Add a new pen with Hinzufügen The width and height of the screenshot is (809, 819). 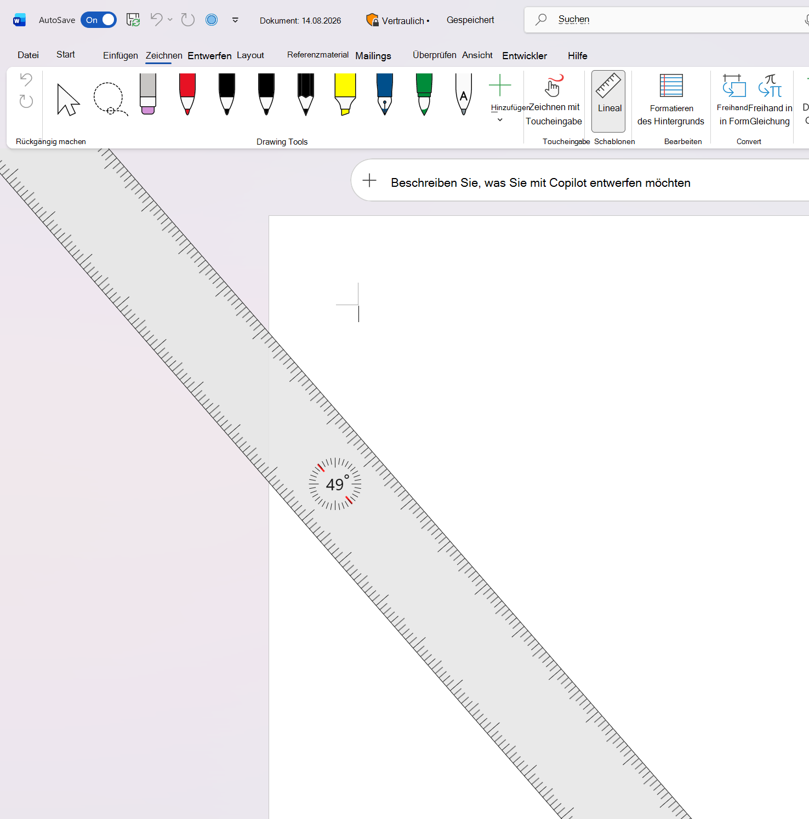500,98
